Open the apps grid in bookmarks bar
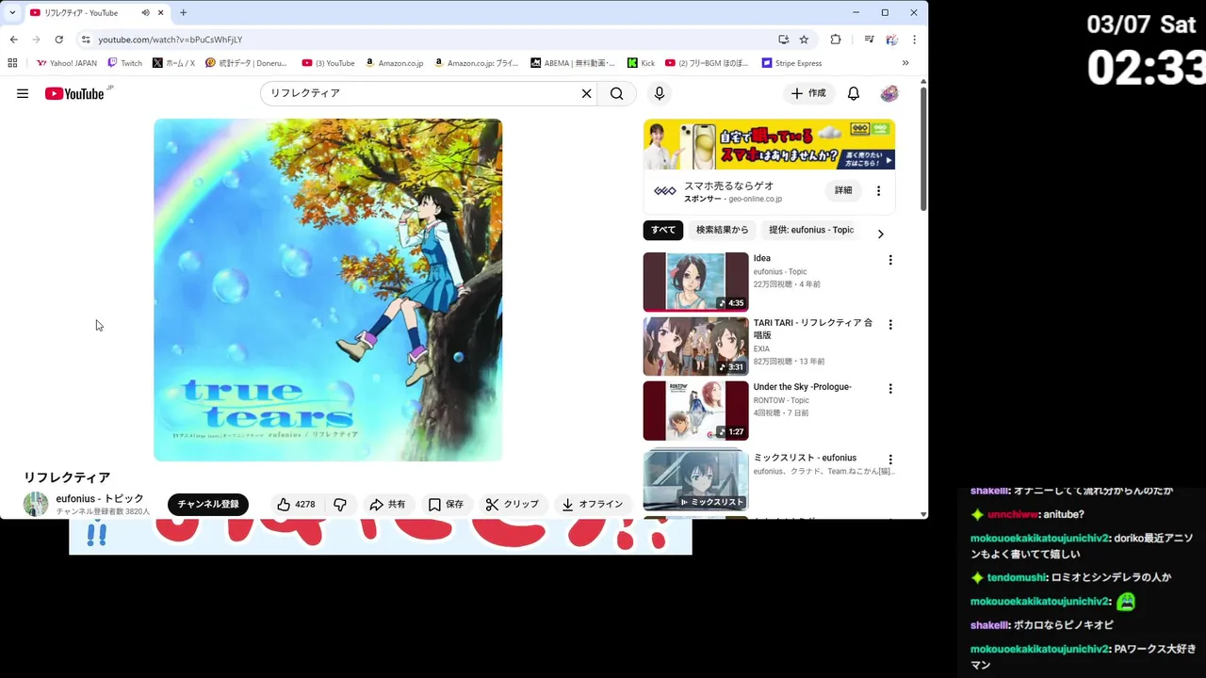Screen dimensions: 1206x678 12,63
